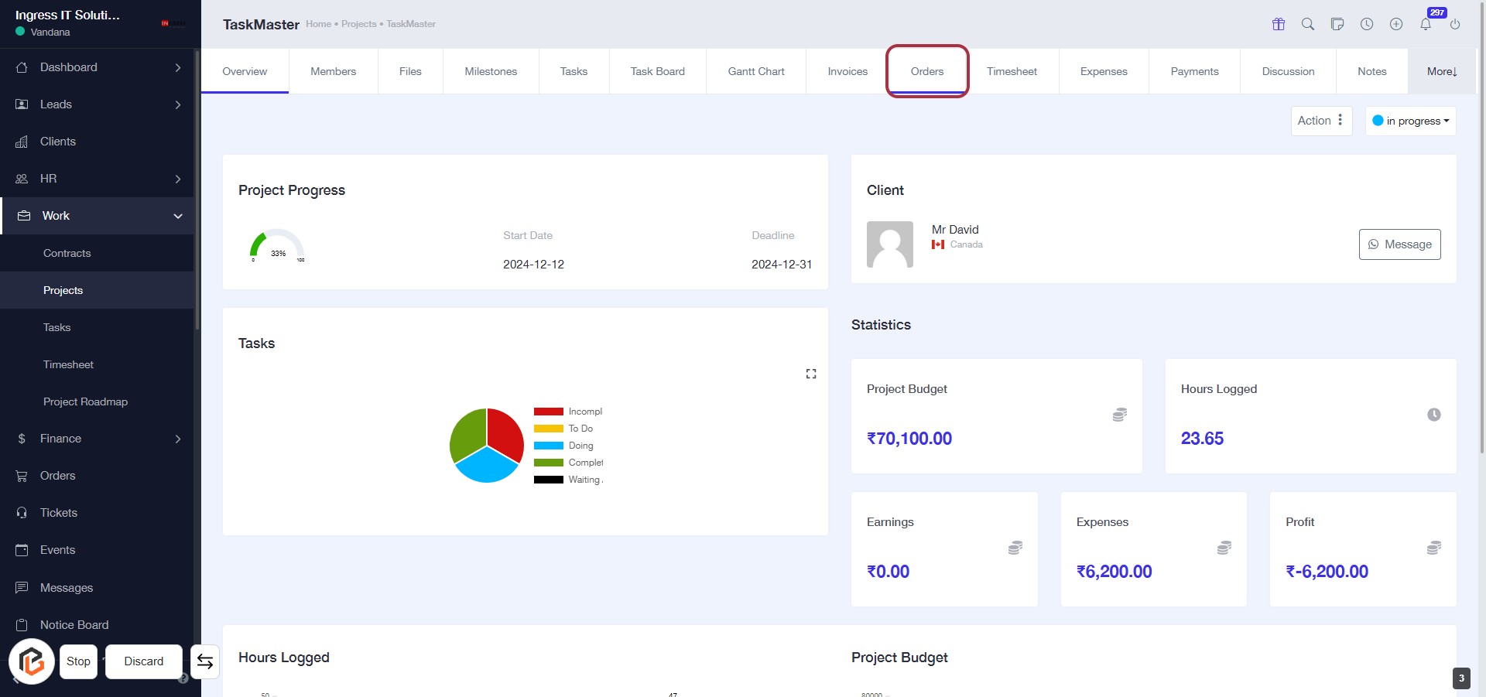Click the gift icon in top header
The image size is (1486, 697).
[x=1279, y=24]
